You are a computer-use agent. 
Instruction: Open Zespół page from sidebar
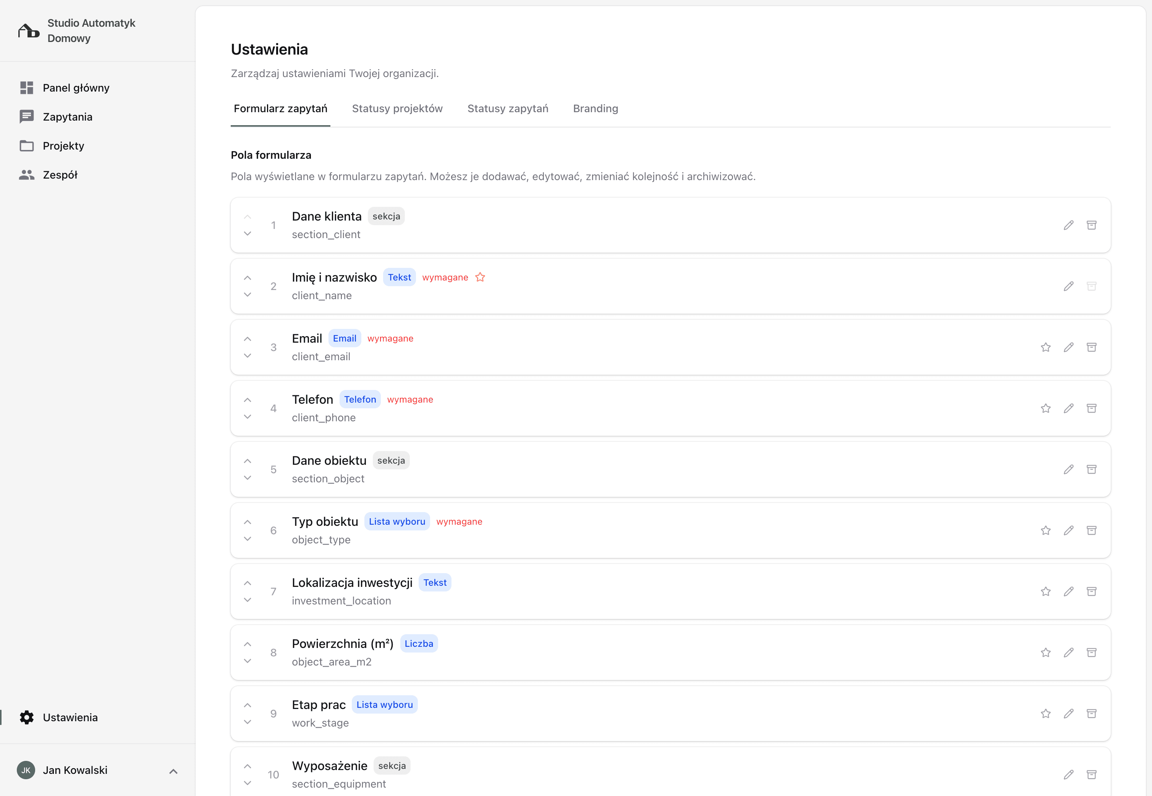pyautogui.click(x=60, y=175)
